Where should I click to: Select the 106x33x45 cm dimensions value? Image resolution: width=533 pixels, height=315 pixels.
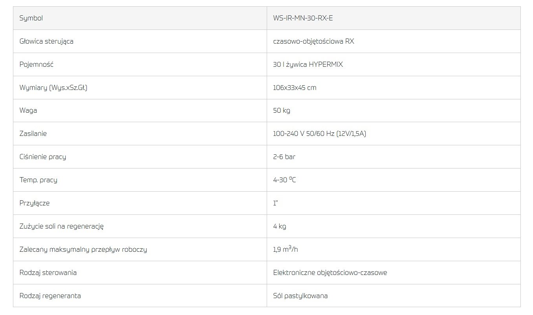(295, 88)
